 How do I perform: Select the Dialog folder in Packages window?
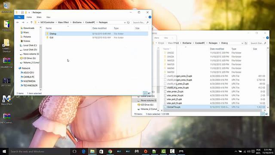point(97,34)
